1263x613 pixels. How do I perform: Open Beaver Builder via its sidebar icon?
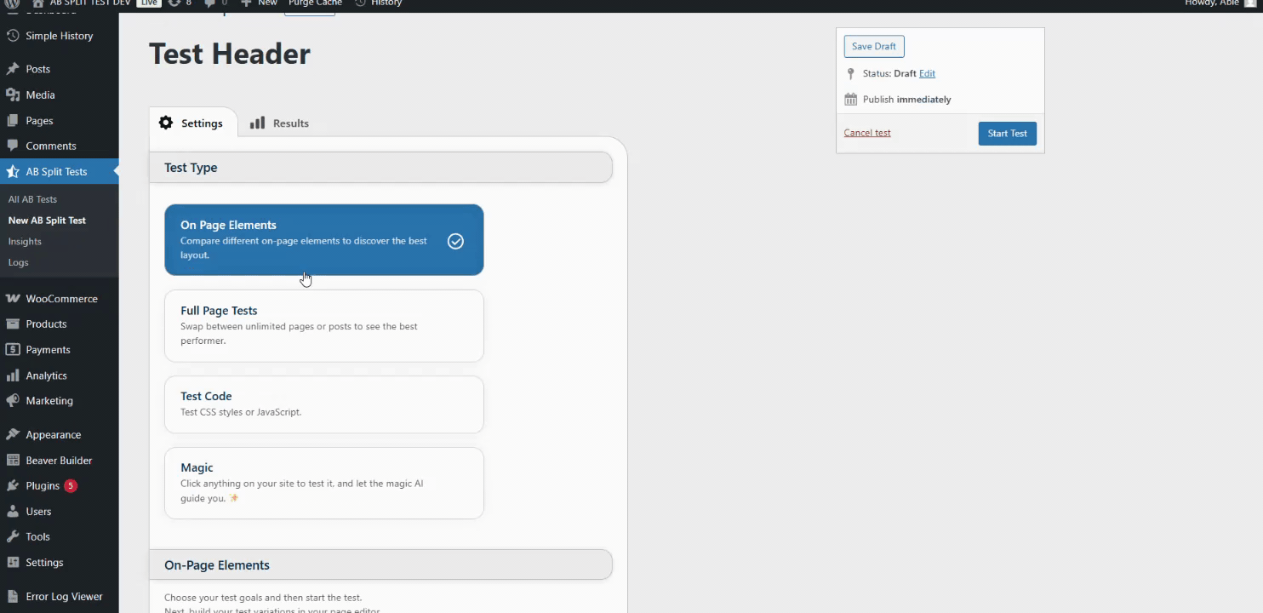tap(13, 460)
